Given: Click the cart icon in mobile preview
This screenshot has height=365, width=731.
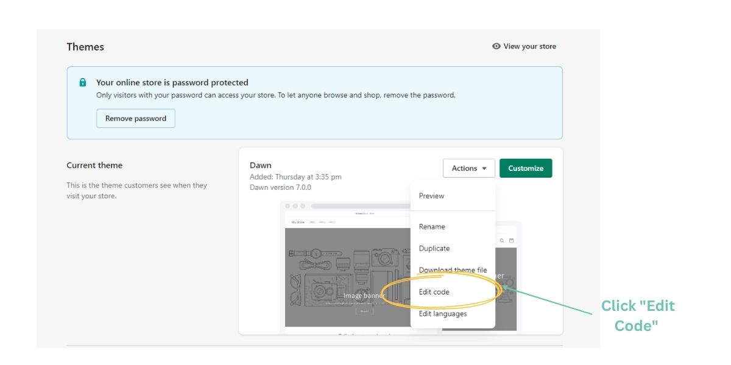Looking at the screenshot, I should [512, 241].
